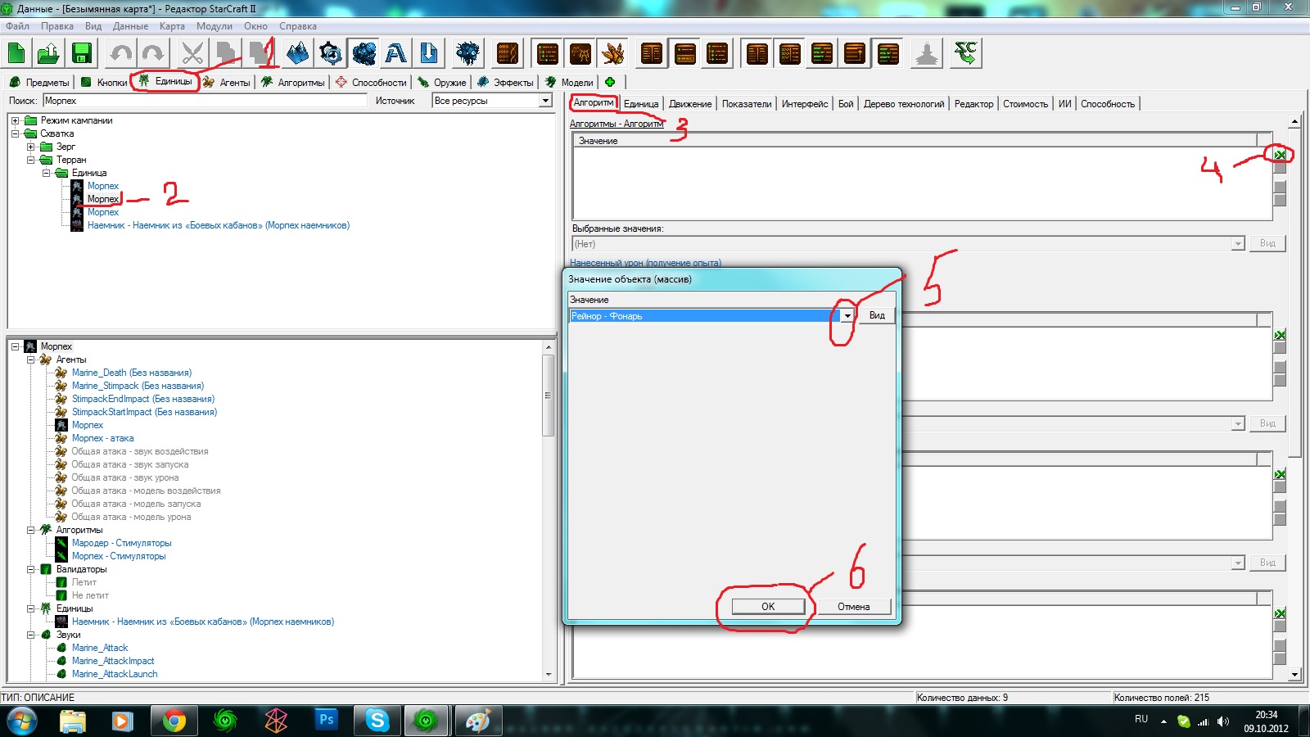Open Windows Explorer from the taskbar

point(73,721)
